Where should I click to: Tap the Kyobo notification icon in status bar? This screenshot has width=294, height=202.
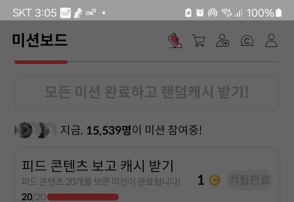pos(65,13)
